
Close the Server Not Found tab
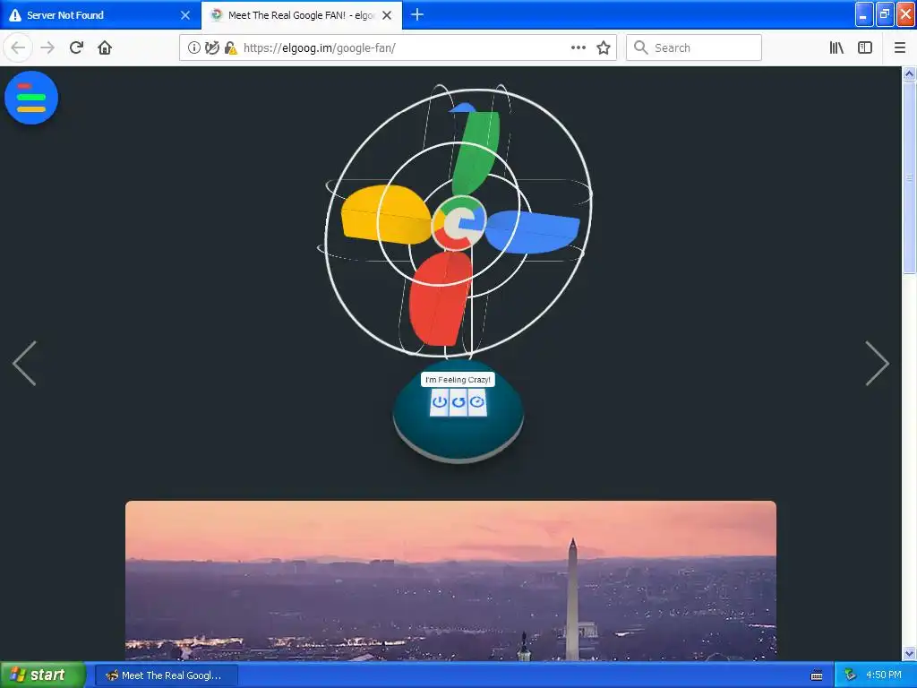(x=185, y=15)
